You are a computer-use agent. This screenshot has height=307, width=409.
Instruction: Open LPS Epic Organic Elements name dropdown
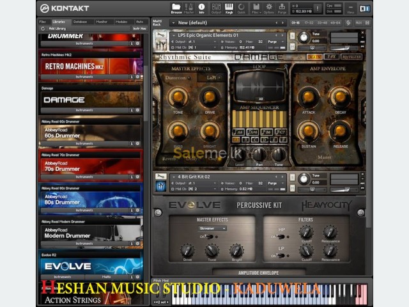click(x=174, y=35)
